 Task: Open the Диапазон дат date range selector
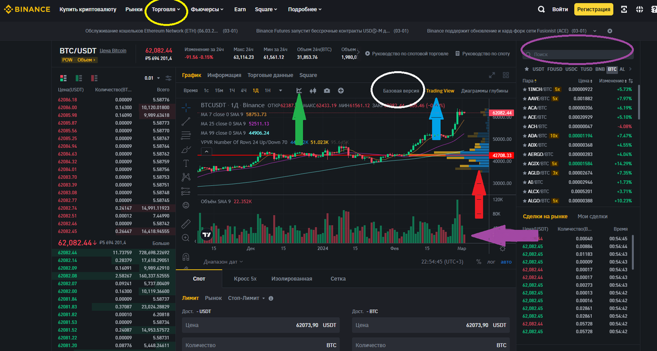coord(224,262)
